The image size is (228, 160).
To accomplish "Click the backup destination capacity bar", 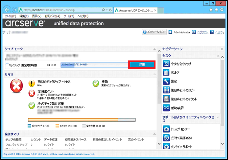I will click(82, 120).
